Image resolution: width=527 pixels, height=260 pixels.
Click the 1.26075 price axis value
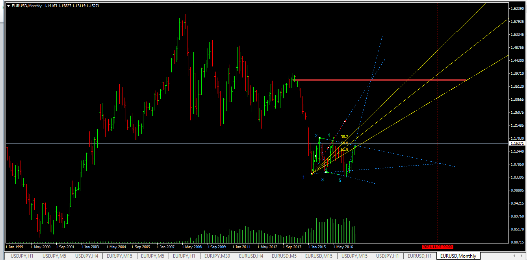[x=518, y=112]
